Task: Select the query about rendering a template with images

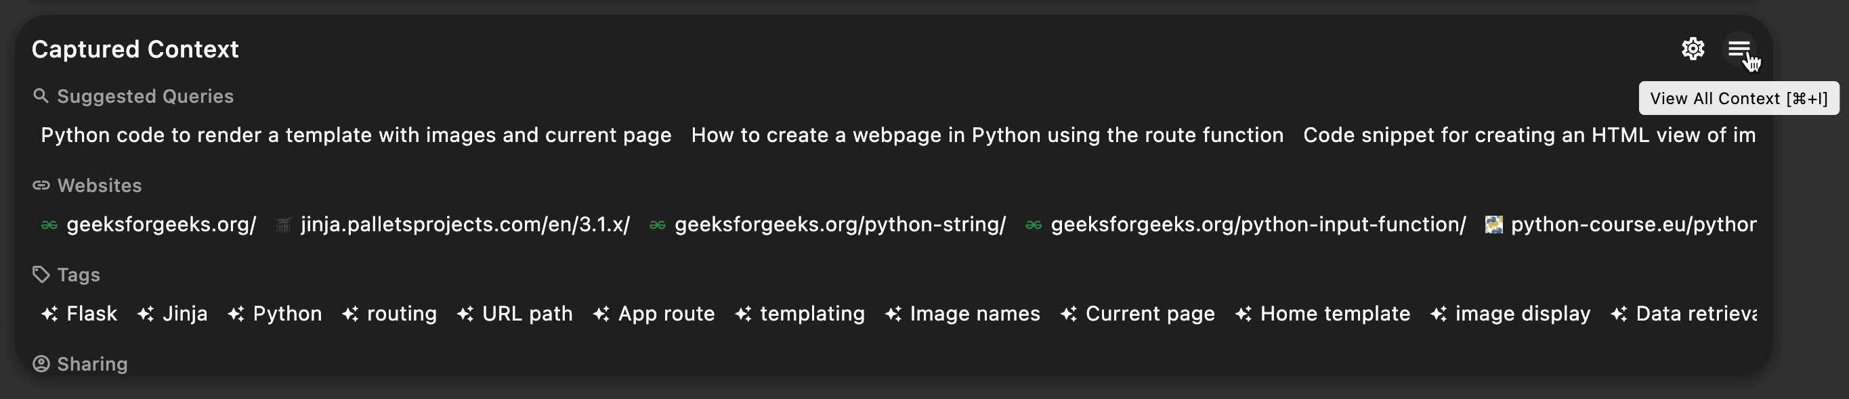Action: [356, 135]
